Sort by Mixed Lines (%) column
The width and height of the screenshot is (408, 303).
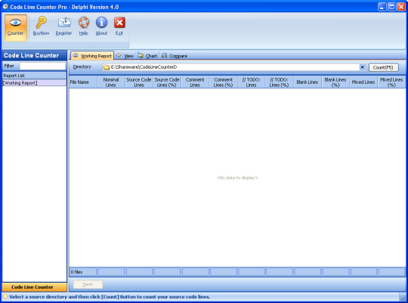click(x=391, y=82)
